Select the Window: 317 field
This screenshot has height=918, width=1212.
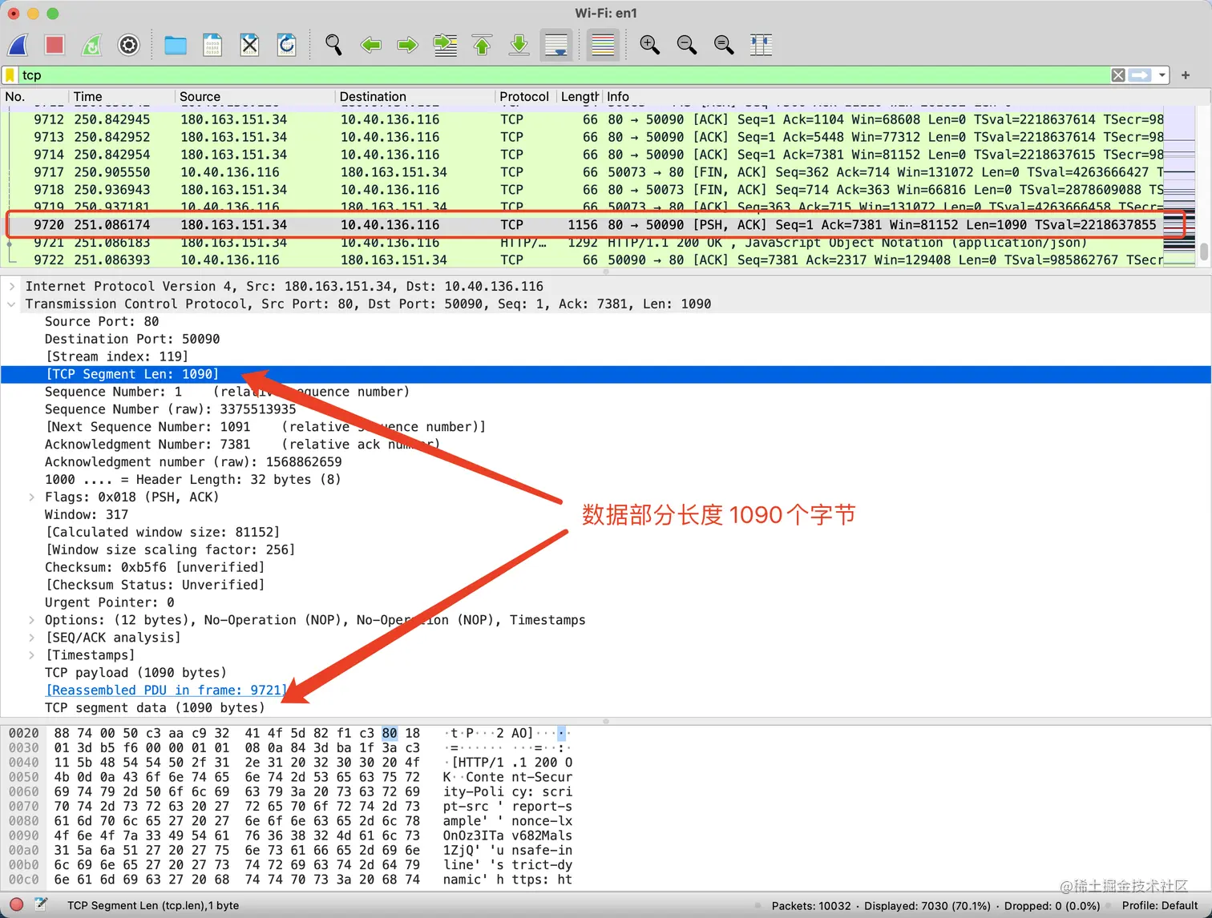[87, 514]
